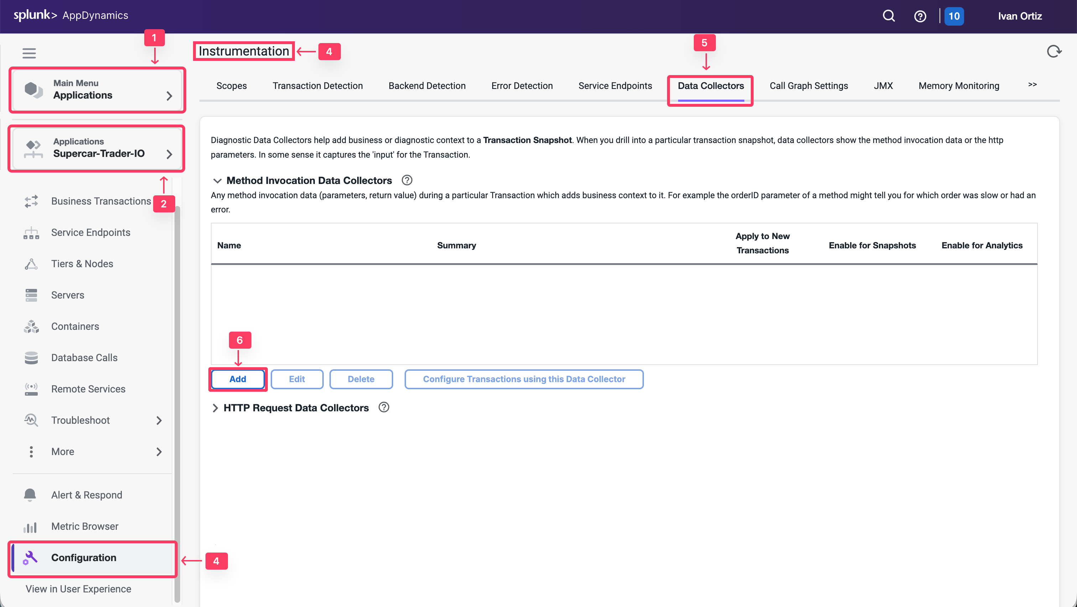
Task: Expand the HTTP Request Data Collectors section
Action: click(x=215, y=408)
